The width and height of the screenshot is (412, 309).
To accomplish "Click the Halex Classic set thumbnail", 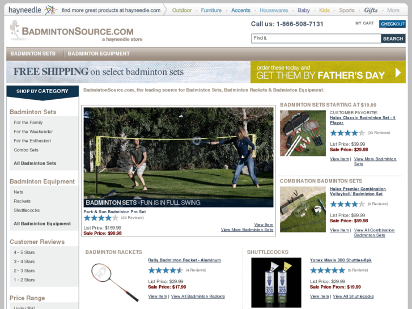I will 303,133.
